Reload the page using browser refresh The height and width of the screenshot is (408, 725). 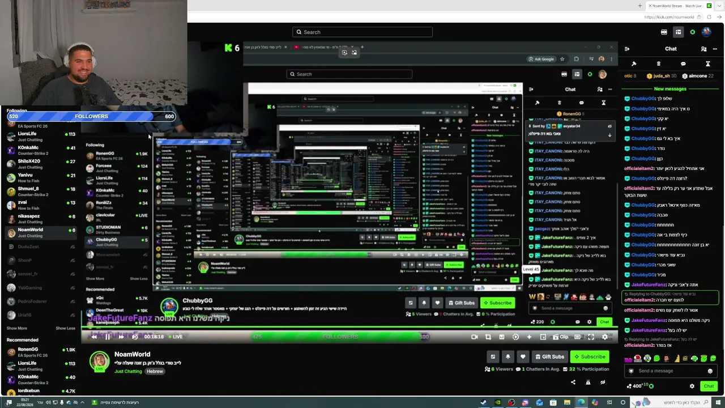pos(709,17)
